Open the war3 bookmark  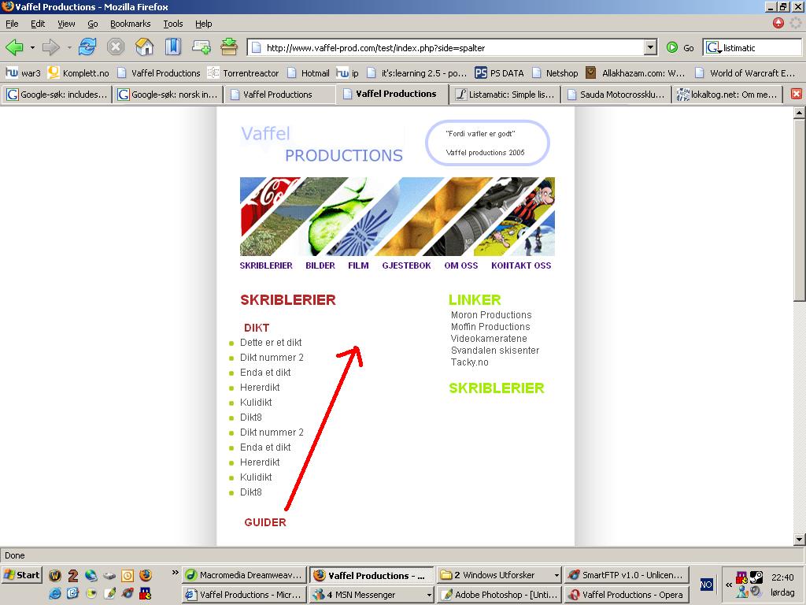tap(23, 73)
